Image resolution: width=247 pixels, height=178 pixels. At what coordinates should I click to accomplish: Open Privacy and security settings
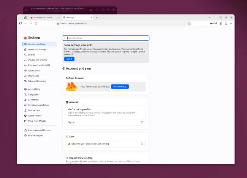click(x=40, y=60)
